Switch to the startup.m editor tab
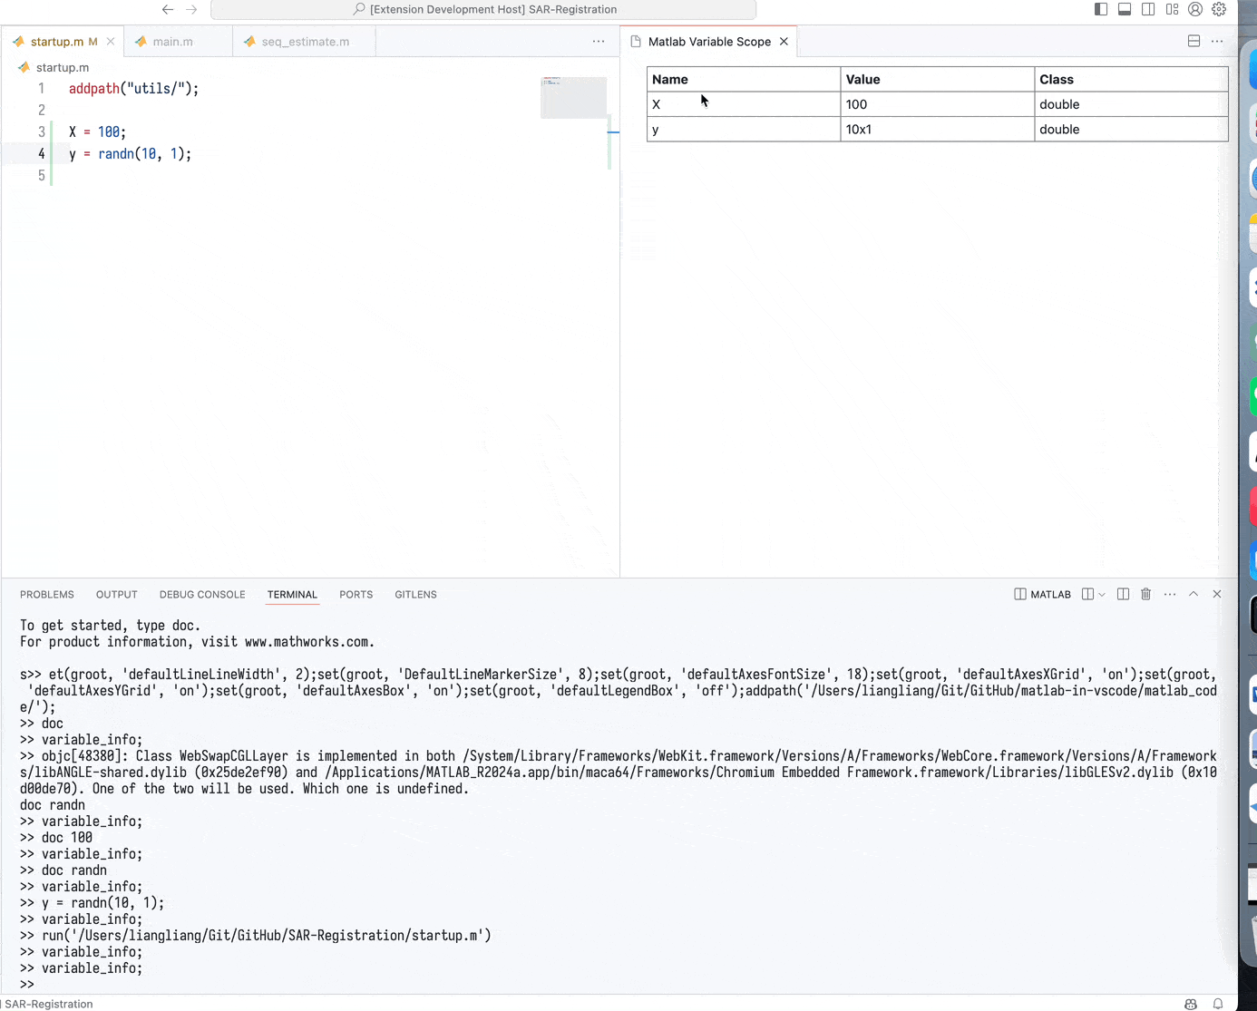Viewport: 1257px width, 1011px height. pyautogui.click(x=63, y=42)
